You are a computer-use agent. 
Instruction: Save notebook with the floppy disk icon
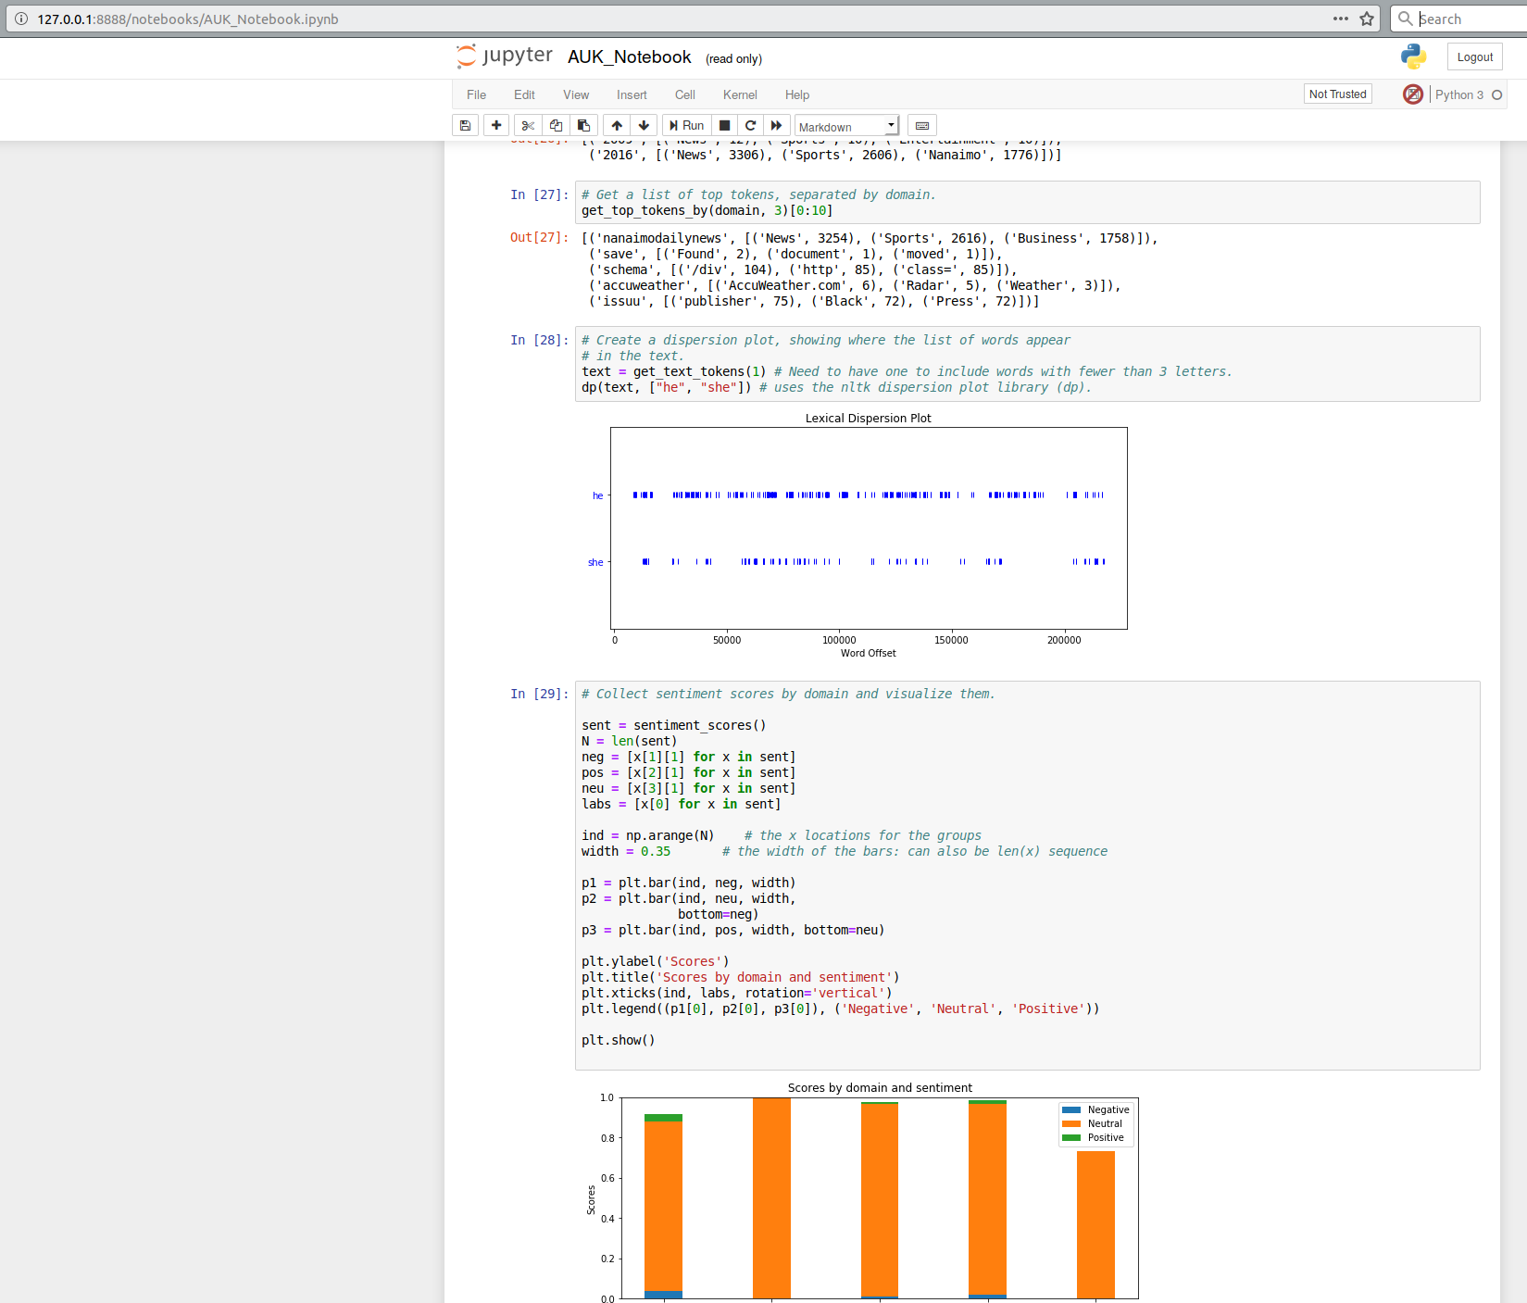[x=466, y=126]
